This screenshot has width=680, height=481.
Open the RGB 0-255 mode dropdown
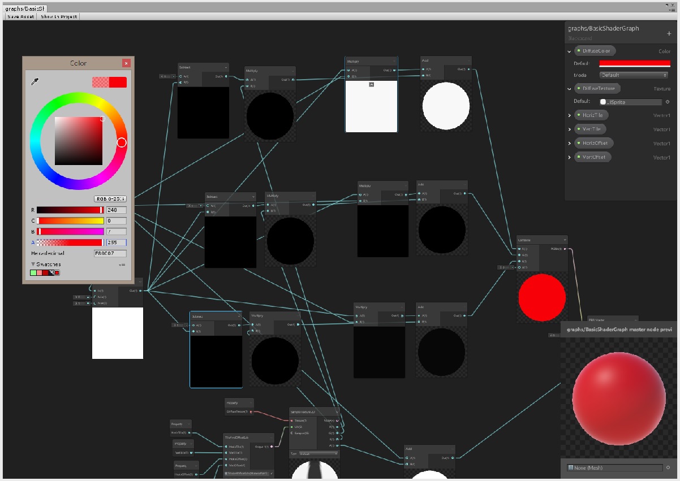pos(110,199)
